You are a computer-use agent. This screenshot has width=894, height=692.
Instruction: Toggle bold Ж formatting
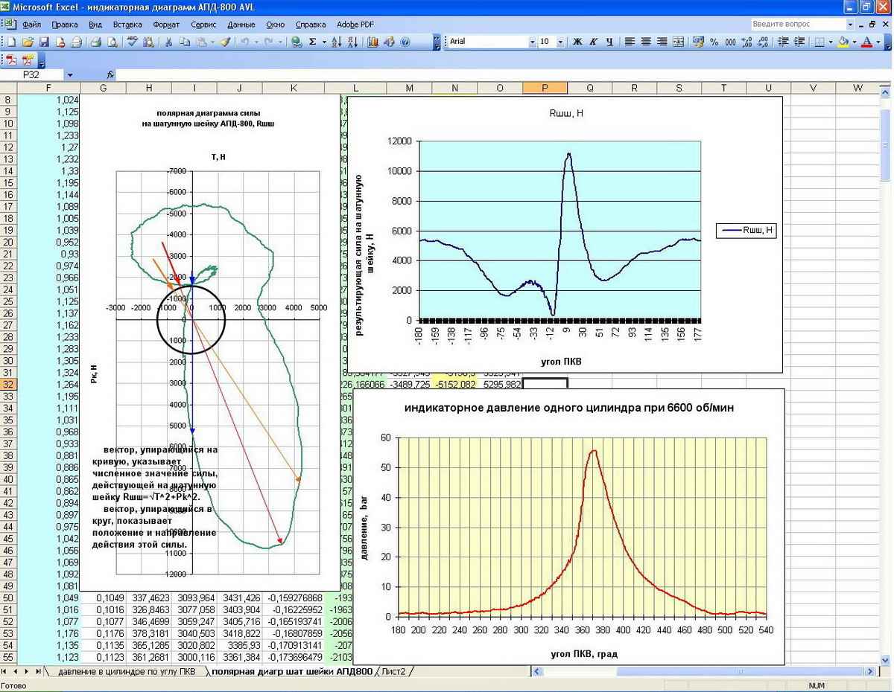click(x=577, y=42)
